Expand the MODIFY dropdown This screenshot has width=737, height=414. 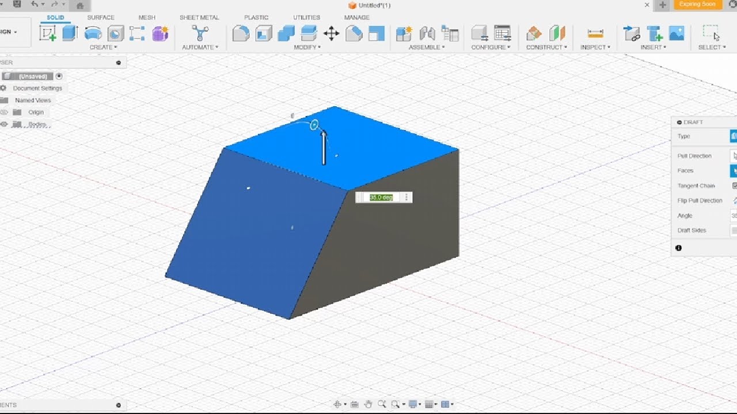pyautogui.click(x=307, y=47)
